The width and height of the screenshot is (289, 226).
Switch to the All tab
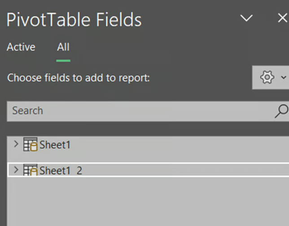[63, 47]
